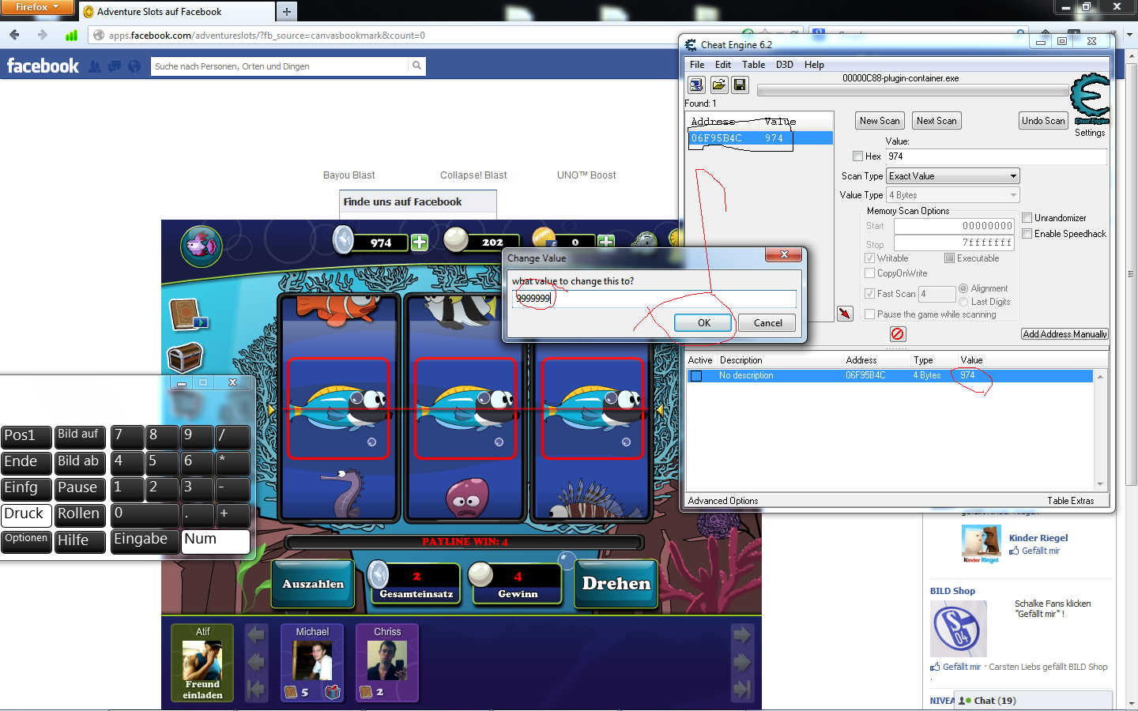Open the treasure chest icon in game
The image size is (1138, 711).
(186, 357)
